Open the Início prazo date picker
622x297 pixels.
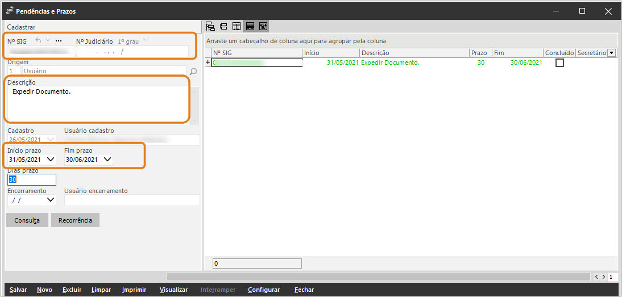[x=51, y=160]
